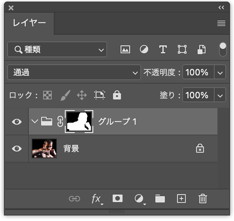Screen dimensions: 234x221
Task: Toggle the layer filtering switch
Action: tap(223, 50)
